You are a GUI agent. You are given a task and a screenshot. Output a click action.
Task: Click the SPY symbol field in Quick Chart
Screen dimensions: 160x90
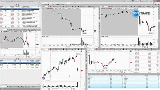coord(4,30)
